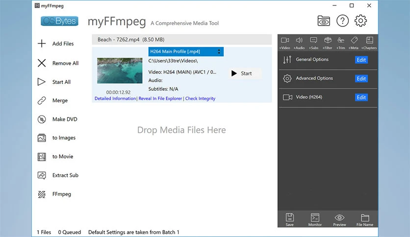
Task: Open the settings gear icon
Action: (x=360, y=21)
